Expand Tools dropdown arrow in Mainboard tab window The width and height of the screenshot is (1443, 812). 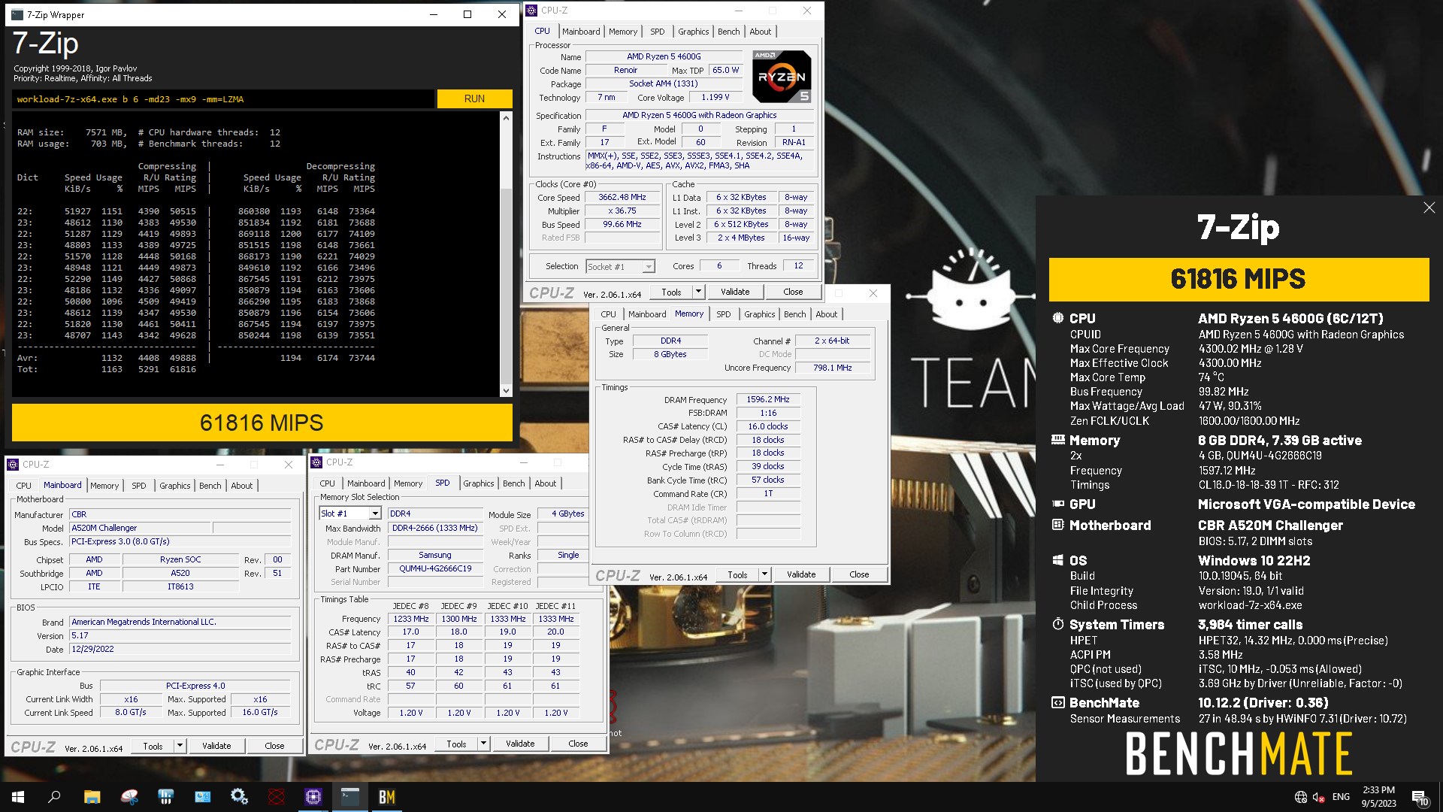coord(180,746)
